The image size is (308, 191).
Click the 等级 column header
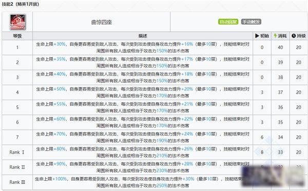pos(17,36)
